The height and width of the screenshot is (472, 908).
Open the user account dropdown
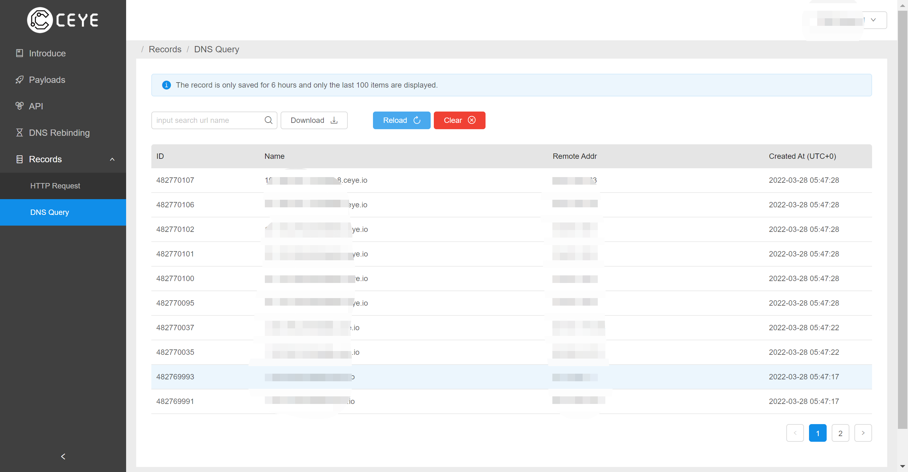(873, 20)
